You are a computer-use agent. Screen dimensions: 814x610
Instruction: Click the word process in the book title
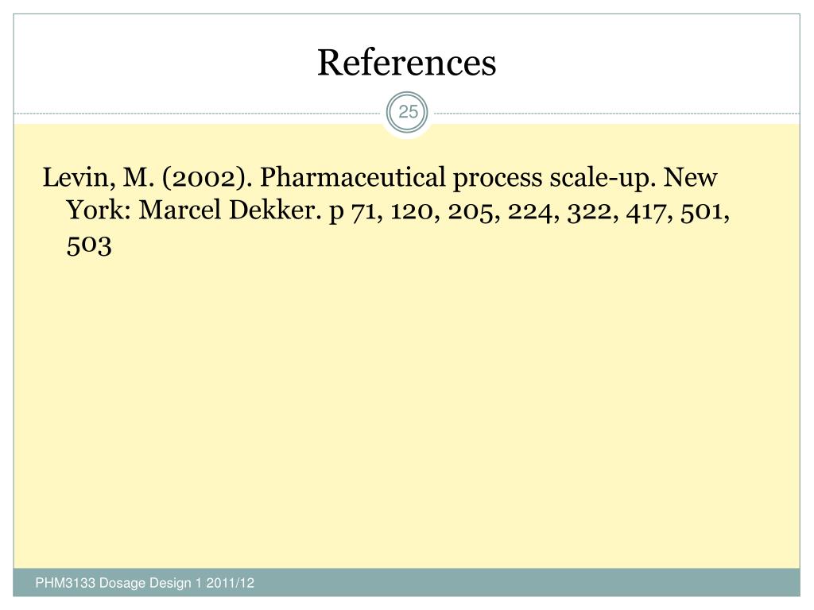(498, 179)
